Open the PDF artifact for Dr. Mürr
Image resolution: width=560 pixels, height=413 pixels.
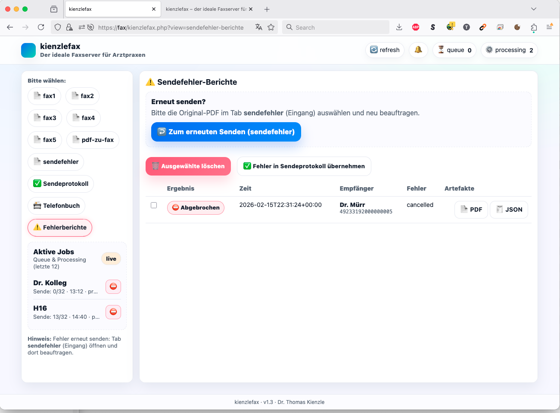pyautogui.click(x=471, y=210)
